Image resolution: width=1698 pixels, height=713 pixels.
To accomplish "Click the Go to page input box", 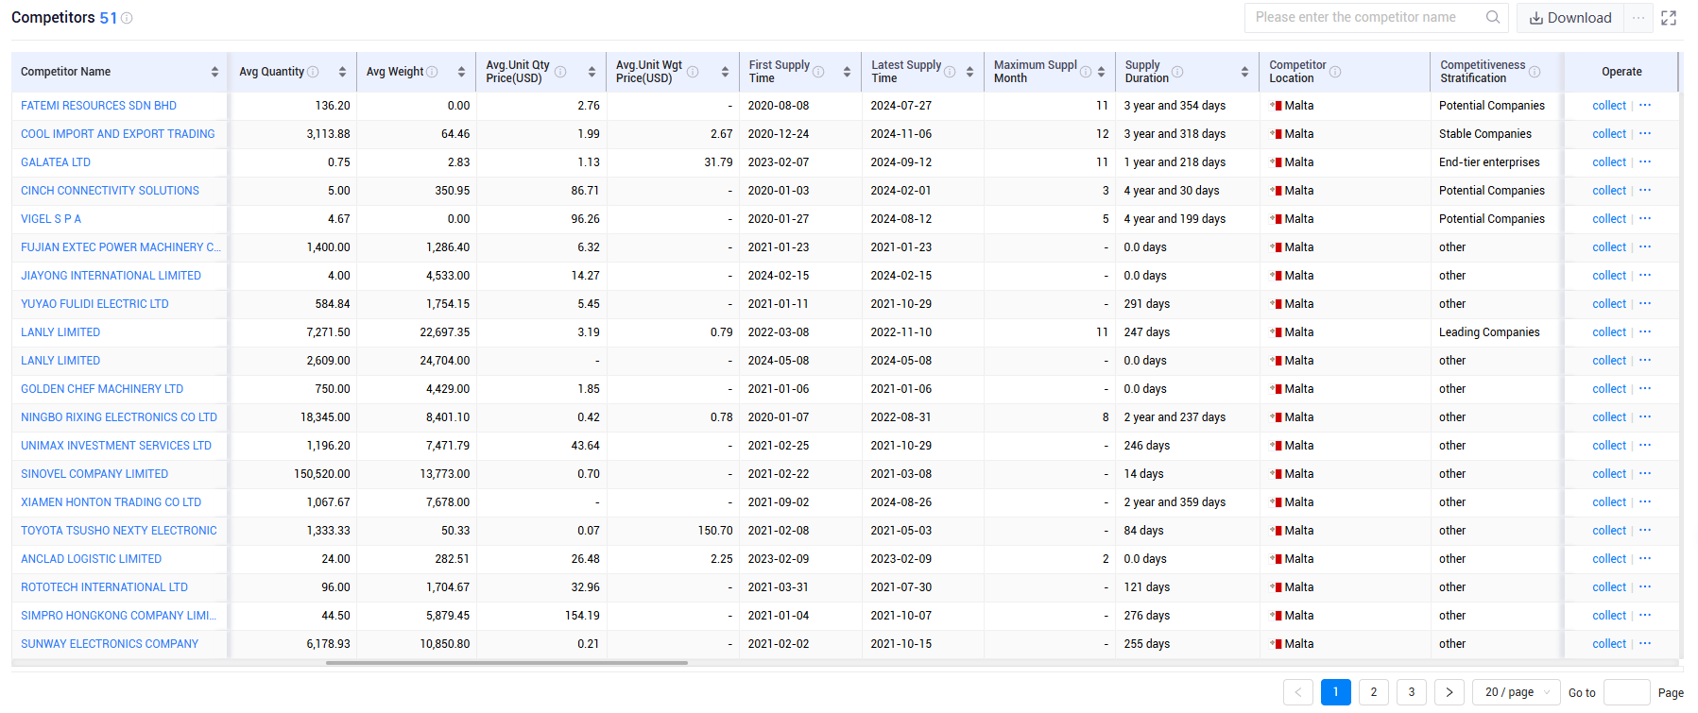I will click(x=1627, y=692).
